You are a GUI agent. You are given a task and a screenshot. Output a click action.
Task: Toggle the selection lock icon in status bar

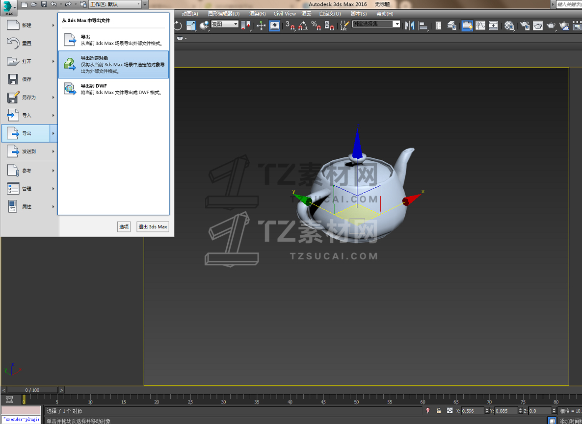point(439,411)
